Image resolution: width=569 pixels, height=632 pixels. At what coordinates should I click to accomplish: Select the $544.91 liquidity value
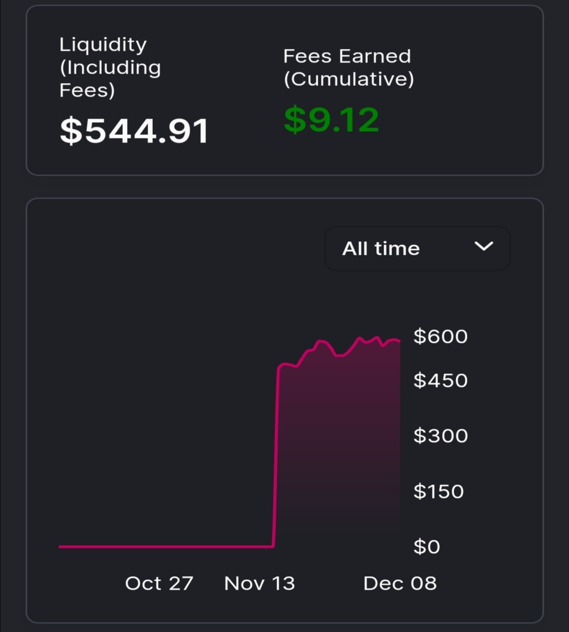[134, 131]
